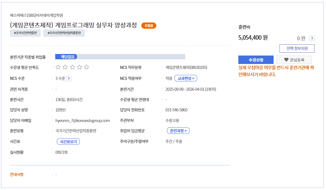Click the first star in satisfaction rating

coord(58,67)
